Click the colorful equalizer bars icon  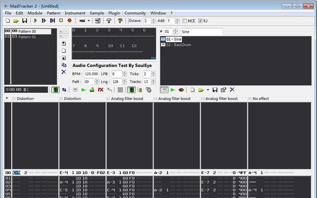click(92, 90)
